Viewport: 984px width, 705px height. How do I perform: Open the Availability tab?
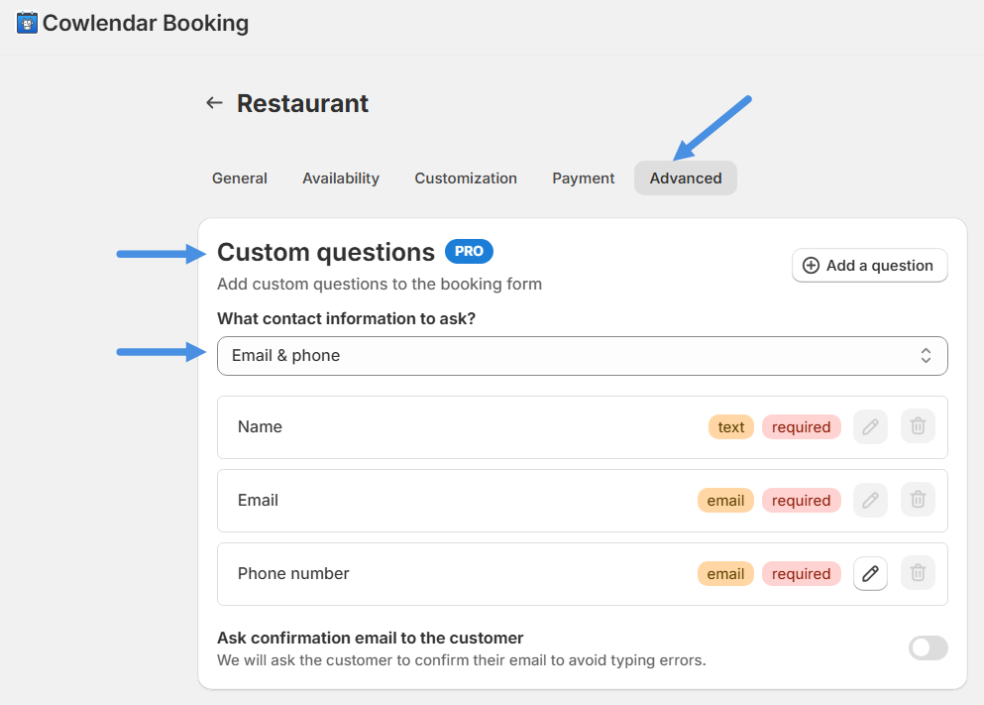[341, 178]
